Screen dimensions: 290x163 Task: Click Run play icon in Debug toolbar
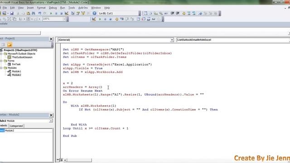(x=100, y=19)
